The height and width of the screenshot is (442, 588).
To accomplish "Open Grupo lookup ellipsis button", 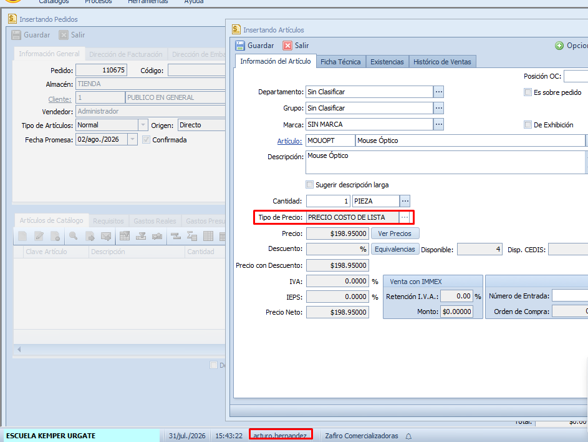I will pos(438,108).
